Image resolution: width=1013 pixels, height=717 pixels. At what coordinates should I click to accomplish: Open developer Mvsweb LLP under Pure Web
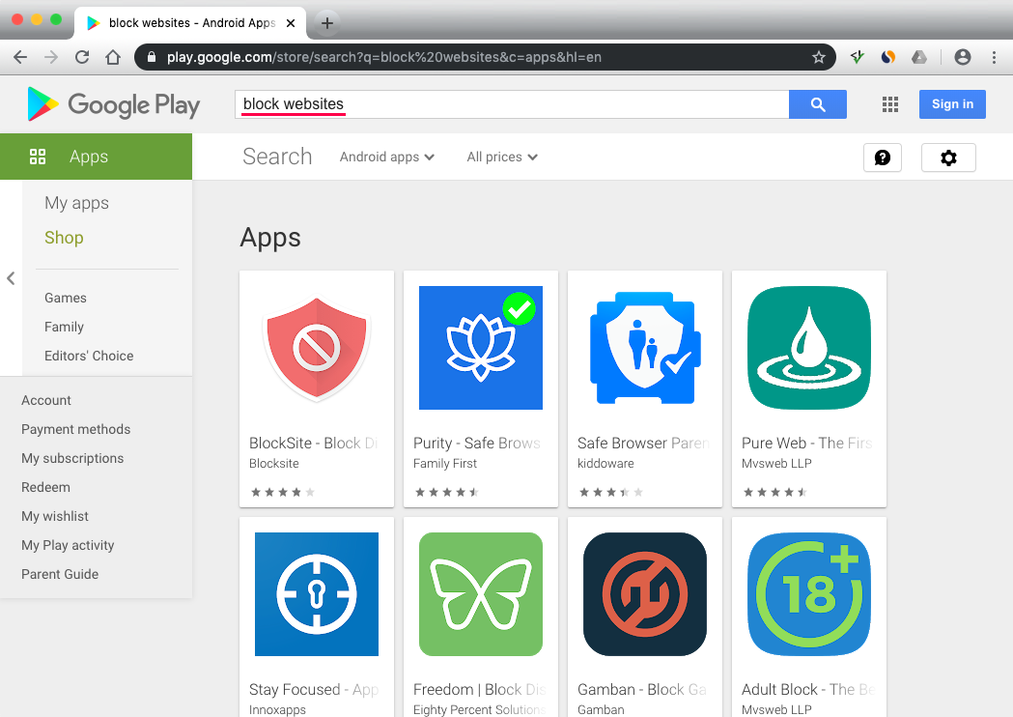pos(776,464)
